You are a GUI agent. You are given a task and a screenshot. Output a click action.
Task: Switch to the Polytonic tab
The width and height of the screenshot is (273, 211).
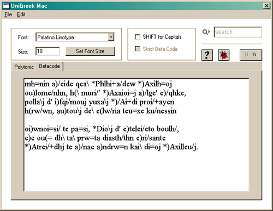[24, 67]
